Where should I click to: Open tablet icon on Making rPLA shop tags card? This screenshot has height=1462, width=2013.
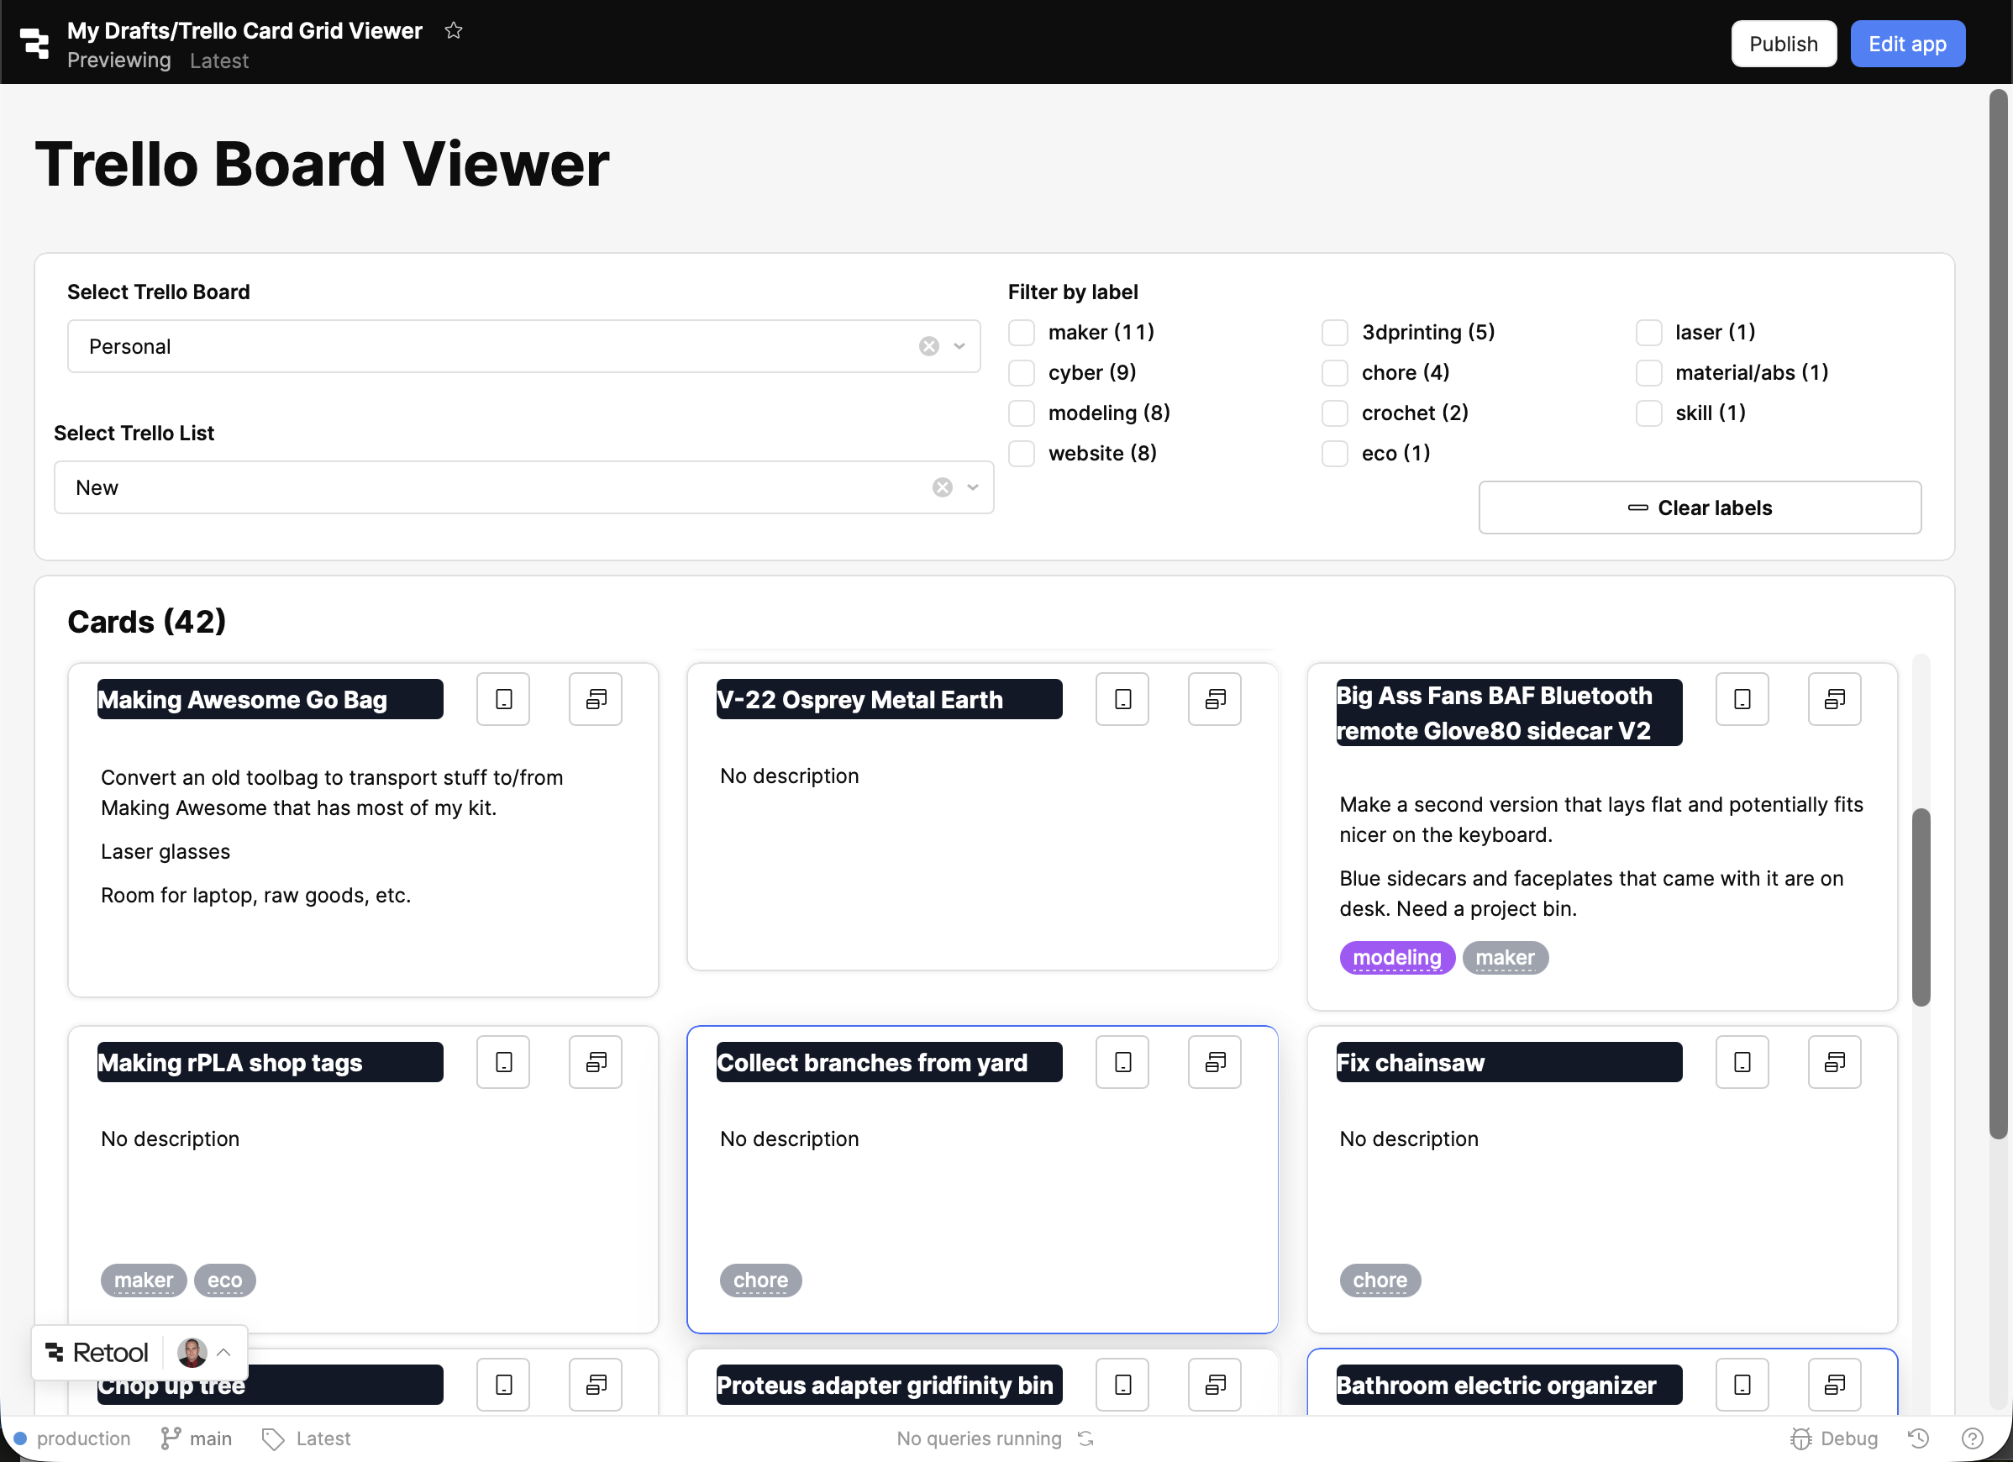pyautogui.click(x=503, y=1062)
